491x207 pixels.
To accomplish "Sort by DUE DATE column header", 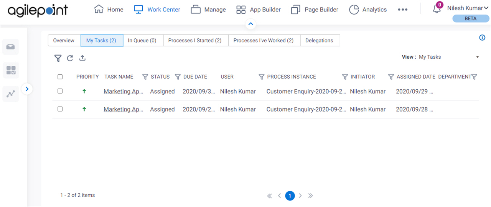I will [x=195, y=77].
